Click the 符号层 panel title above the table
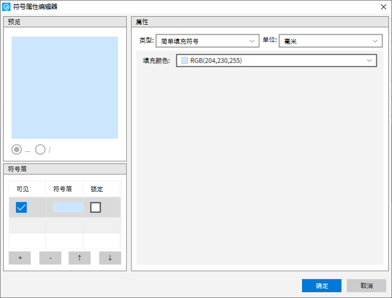 coord(17,169)
